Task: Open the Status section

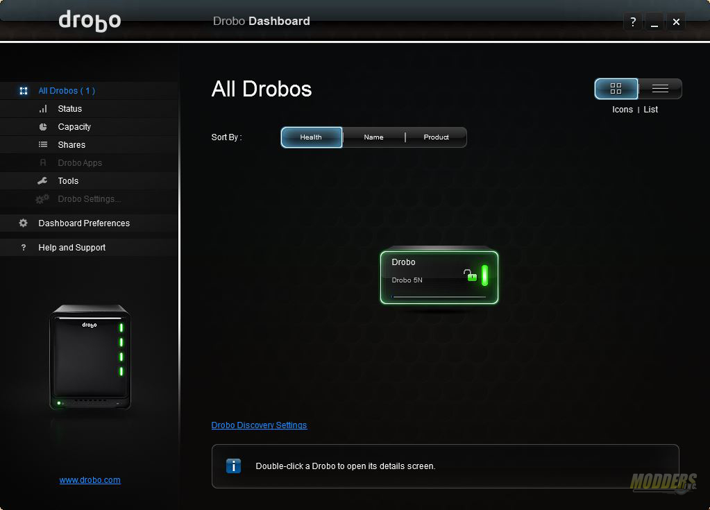Action: pos(90,109)
